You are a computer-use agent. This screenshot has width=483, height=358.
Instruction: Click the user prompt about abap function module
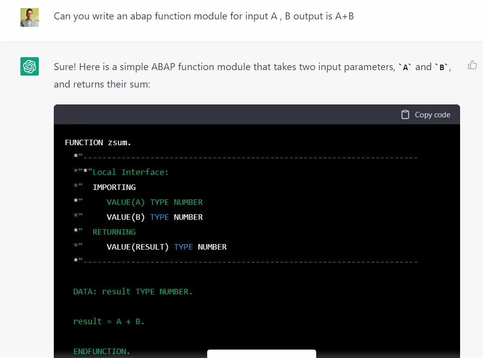click(x=204, y=16)
